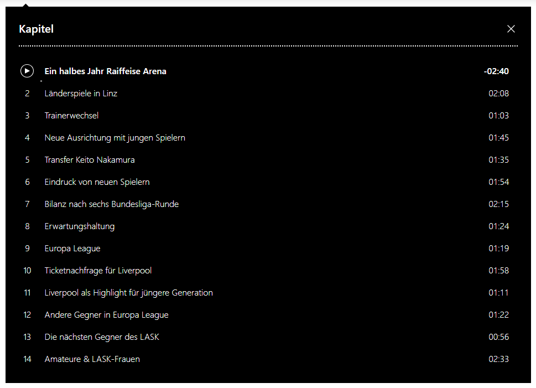
Task: Open the "Trainerwechsel" chapter
Action: click(71, 116)
